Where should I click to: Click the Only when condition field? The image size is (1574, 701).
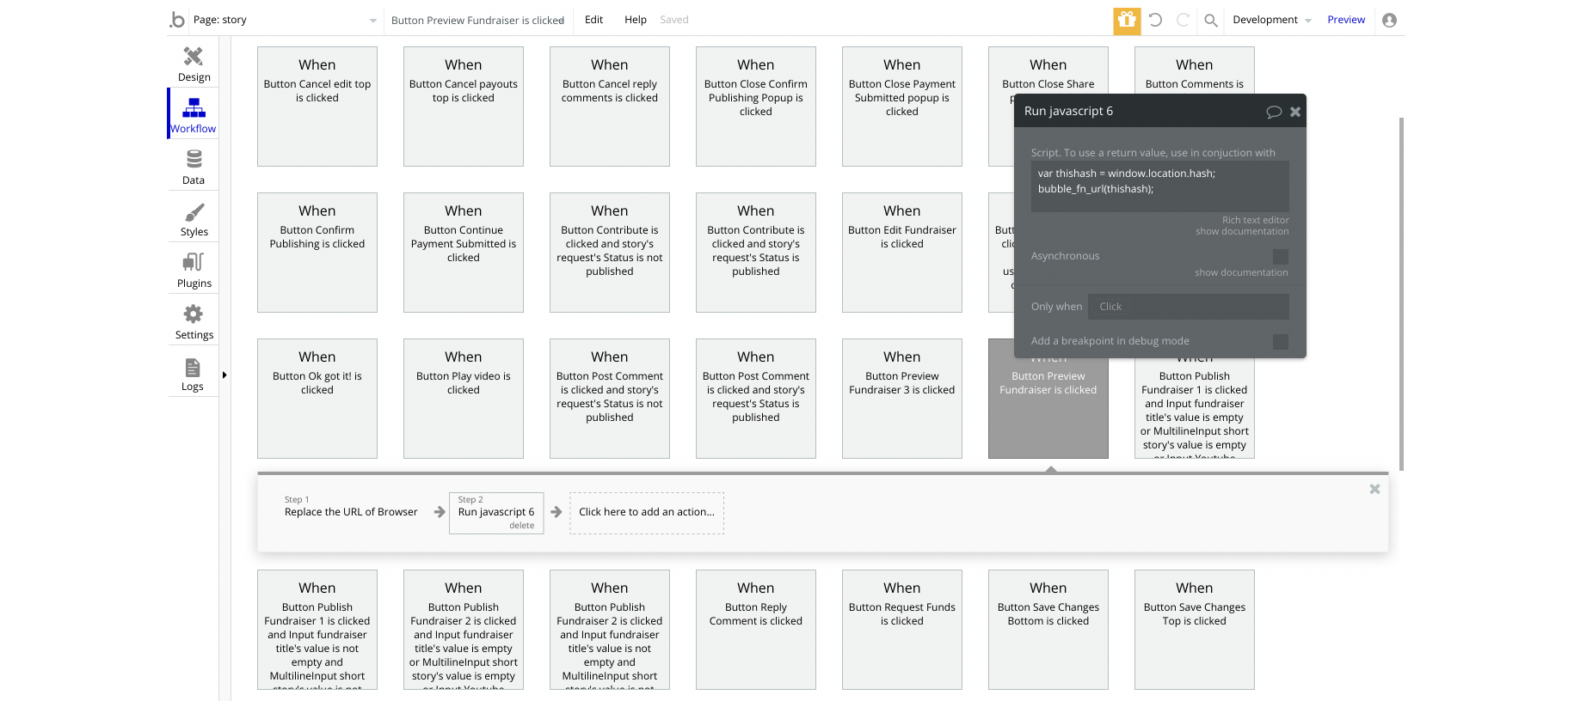pos(1188,307)
